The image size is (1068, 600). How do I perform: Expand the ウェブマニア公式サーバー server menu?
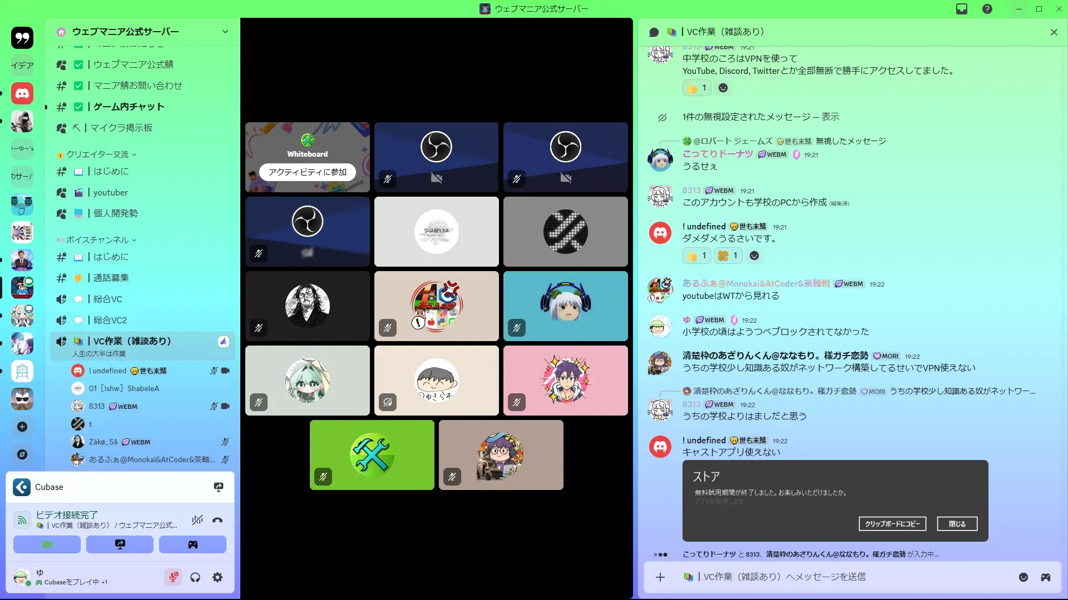point(225,32)
